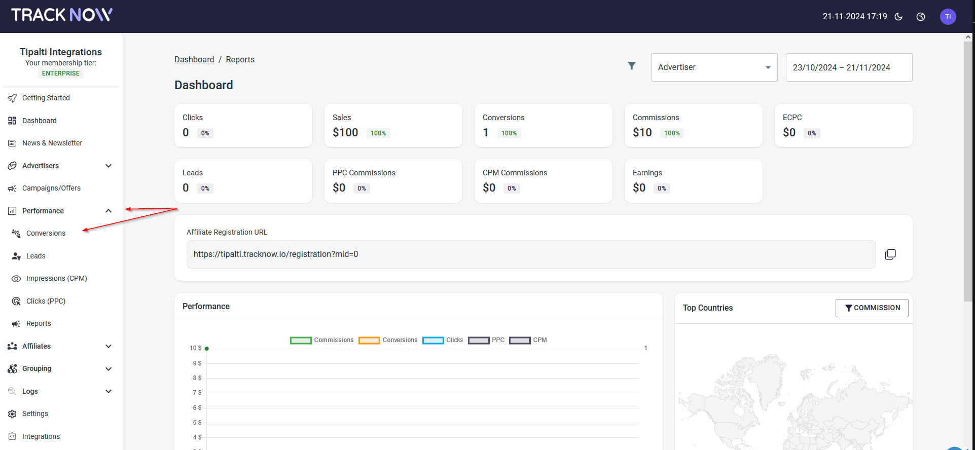The height and width of the screenshot is (450, 975).
Task: Open the TI user avatar menu
Action: 948,17
